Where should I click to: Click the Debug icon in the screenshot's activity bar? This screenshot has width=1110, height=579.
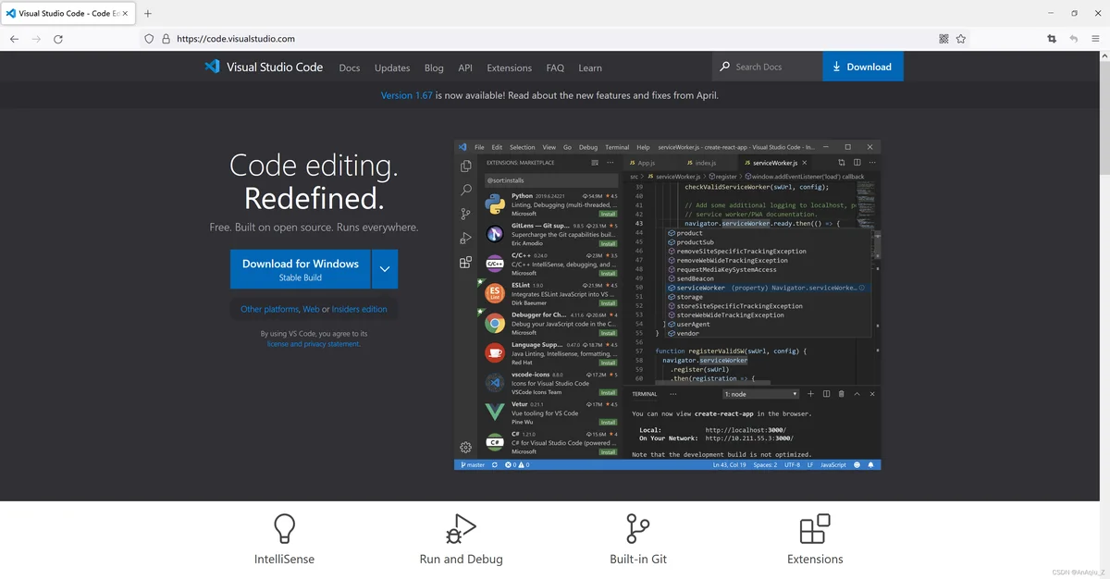(466, 238)
